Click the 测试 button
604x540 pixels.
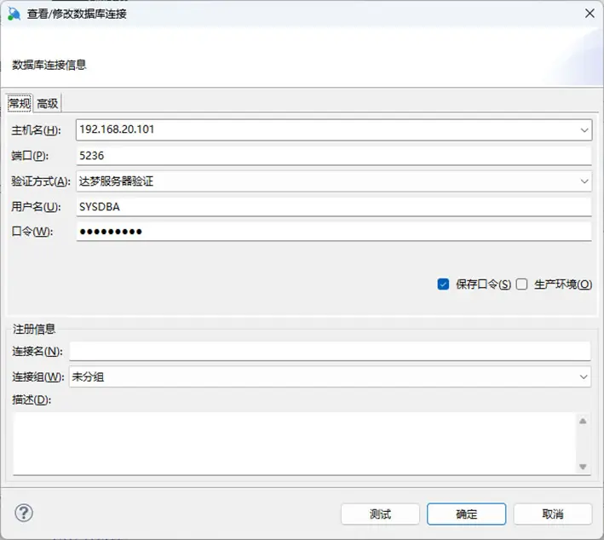click(380, 514)
